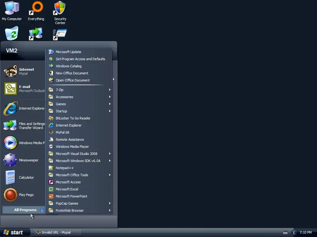
Task: Click the system tray keyboard icon
Action: (285, 233)
